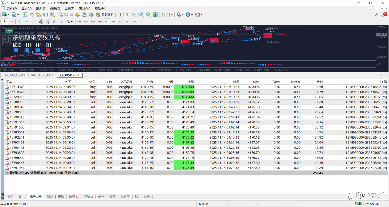Click the red D1 signal square
The height and width of the screenshot is (207, 389).
(x=48, y=50)
